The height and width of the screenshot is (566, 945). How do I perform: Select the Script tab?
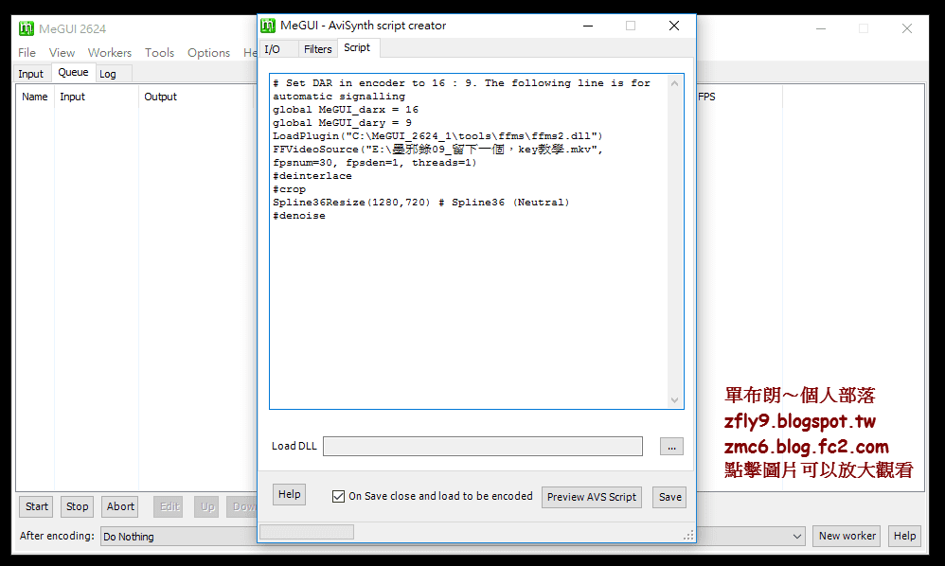pyautogui.click(x=357, y=47)
